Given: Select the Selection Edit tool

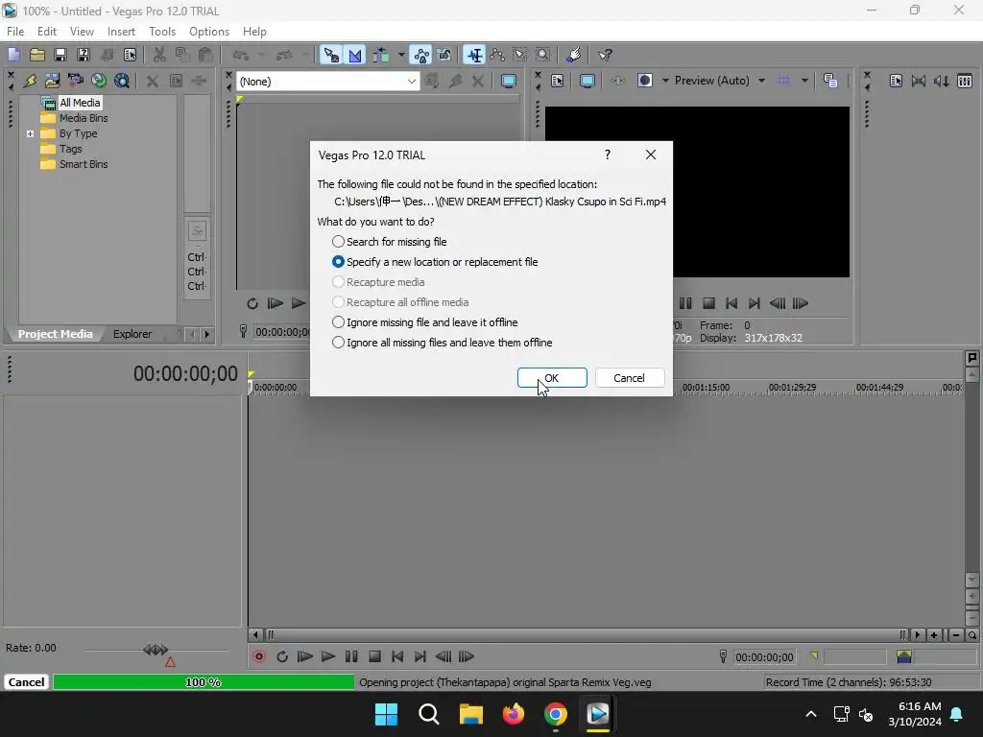Looking at the screenshot, I should [x=519, y=55].
